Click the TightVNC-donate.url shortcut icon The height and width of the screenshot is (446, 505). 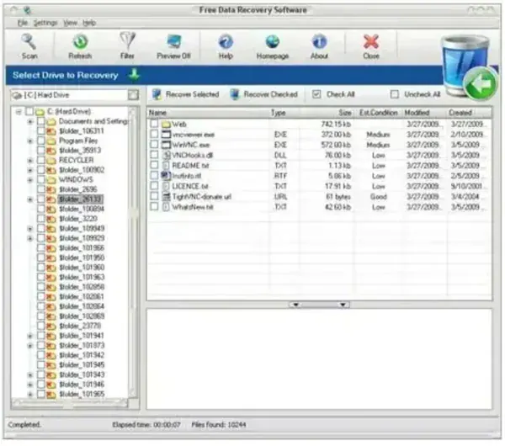click(166, 196)
